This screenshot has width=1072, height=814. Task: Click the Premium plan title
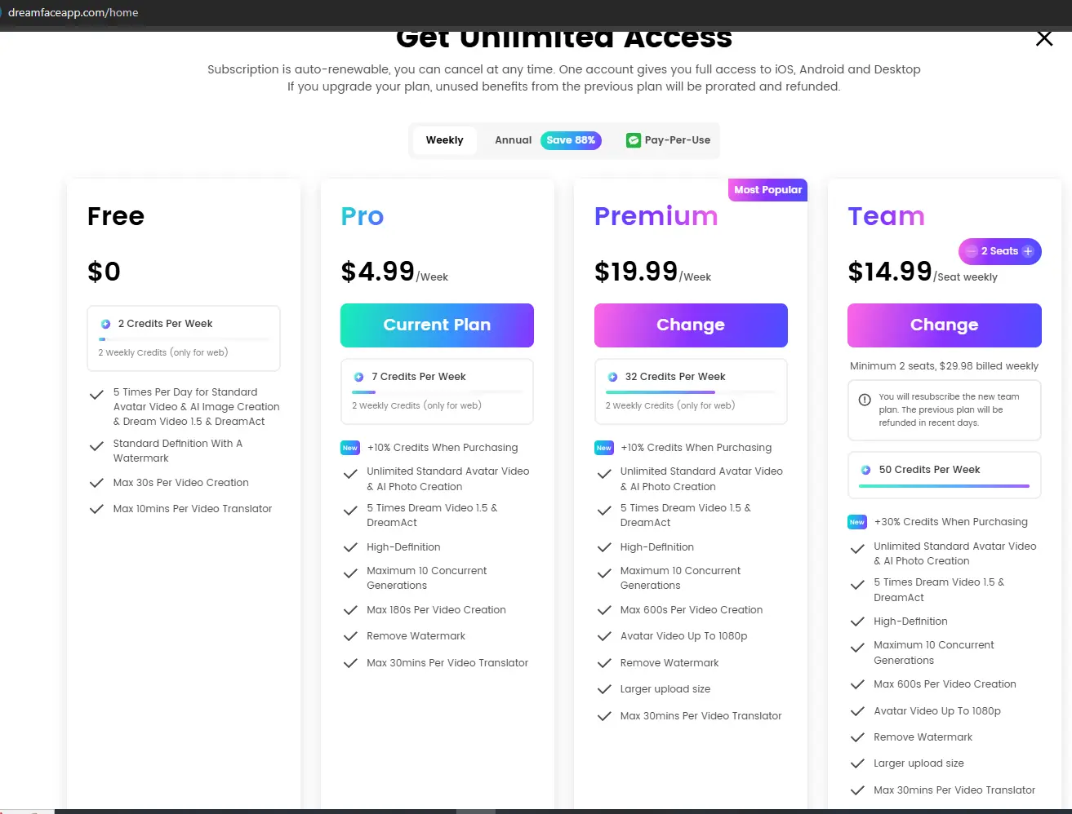coord(656,216)
